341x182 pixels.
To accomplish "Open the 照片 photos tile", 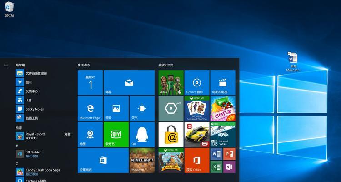I will pos(116,108).
